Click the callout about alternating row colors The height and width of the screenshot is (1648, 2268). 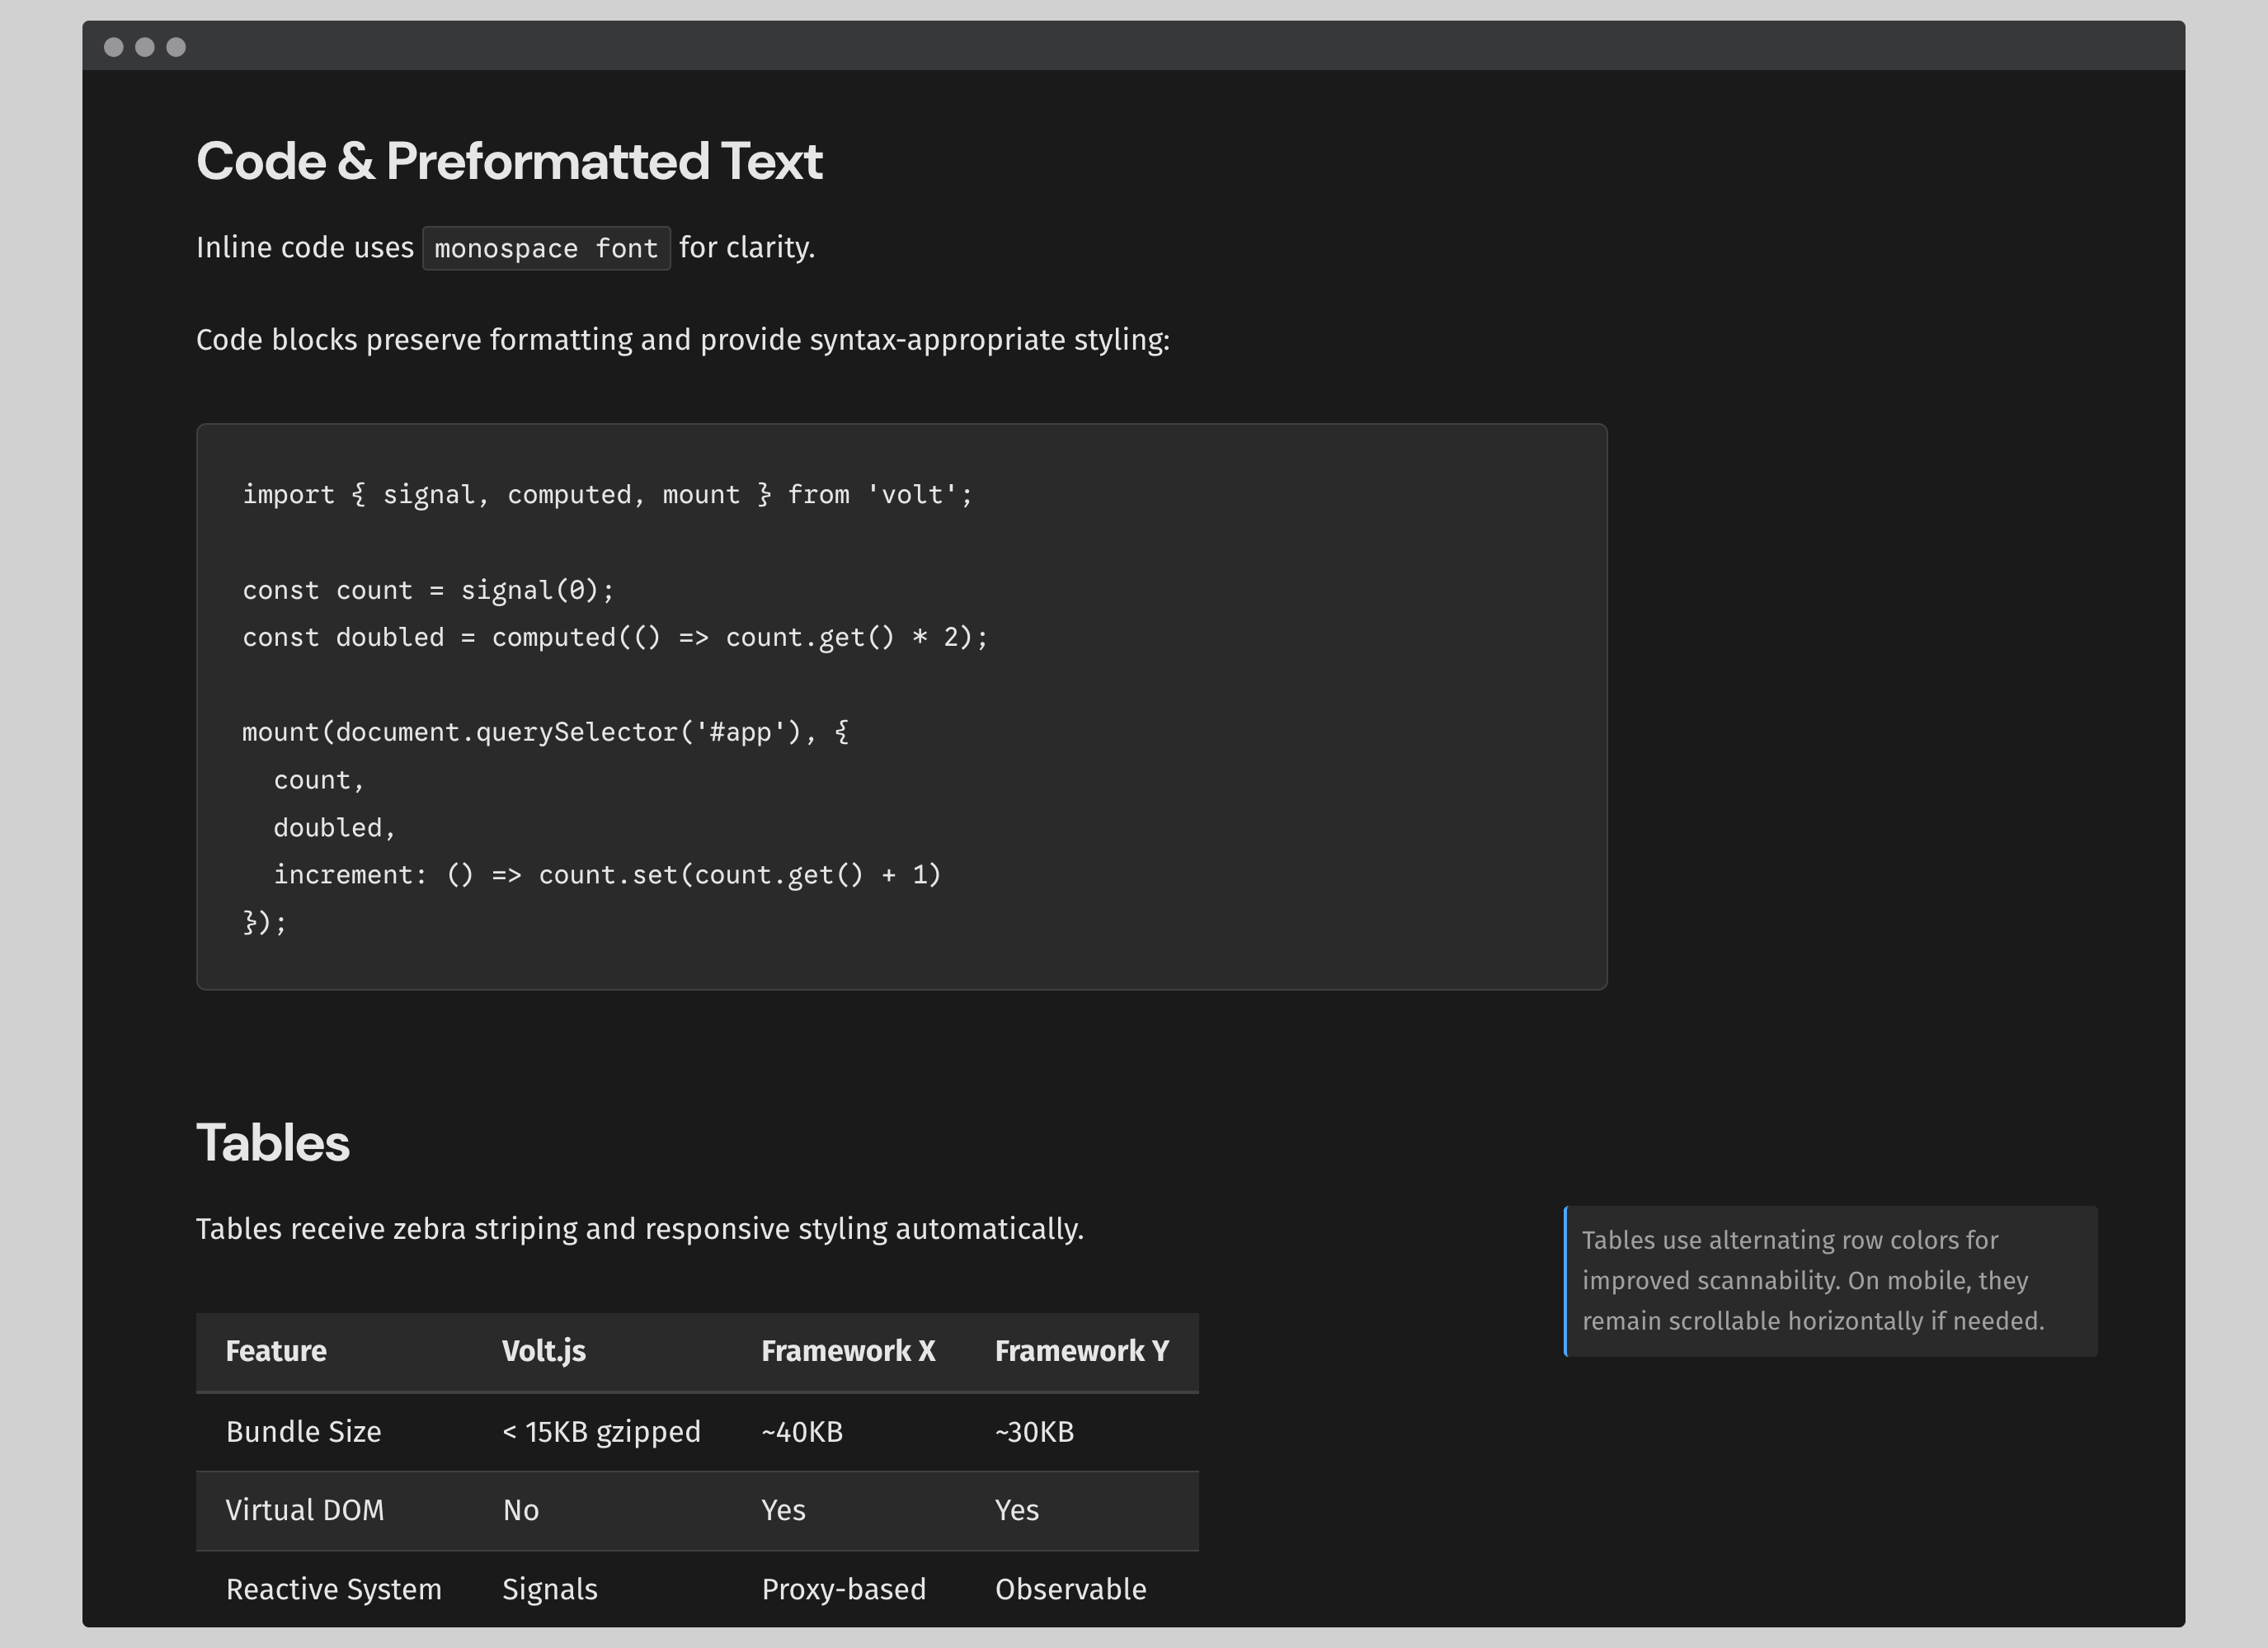coord(1830,1281)
